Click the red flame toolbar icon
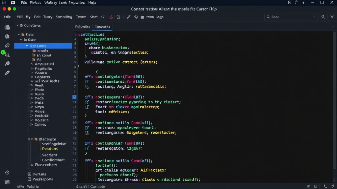The height and width of the screenshot is (189, 337). (x=111, y=17)
